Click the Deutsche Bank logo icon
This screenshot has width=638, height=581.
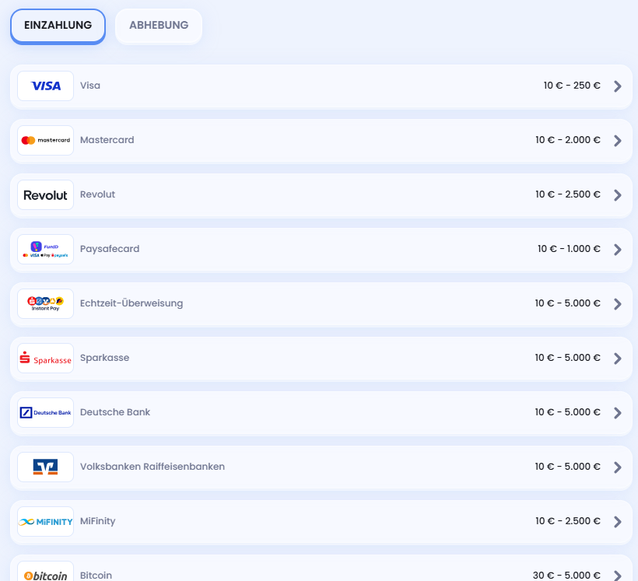click(x=46, y=413)
